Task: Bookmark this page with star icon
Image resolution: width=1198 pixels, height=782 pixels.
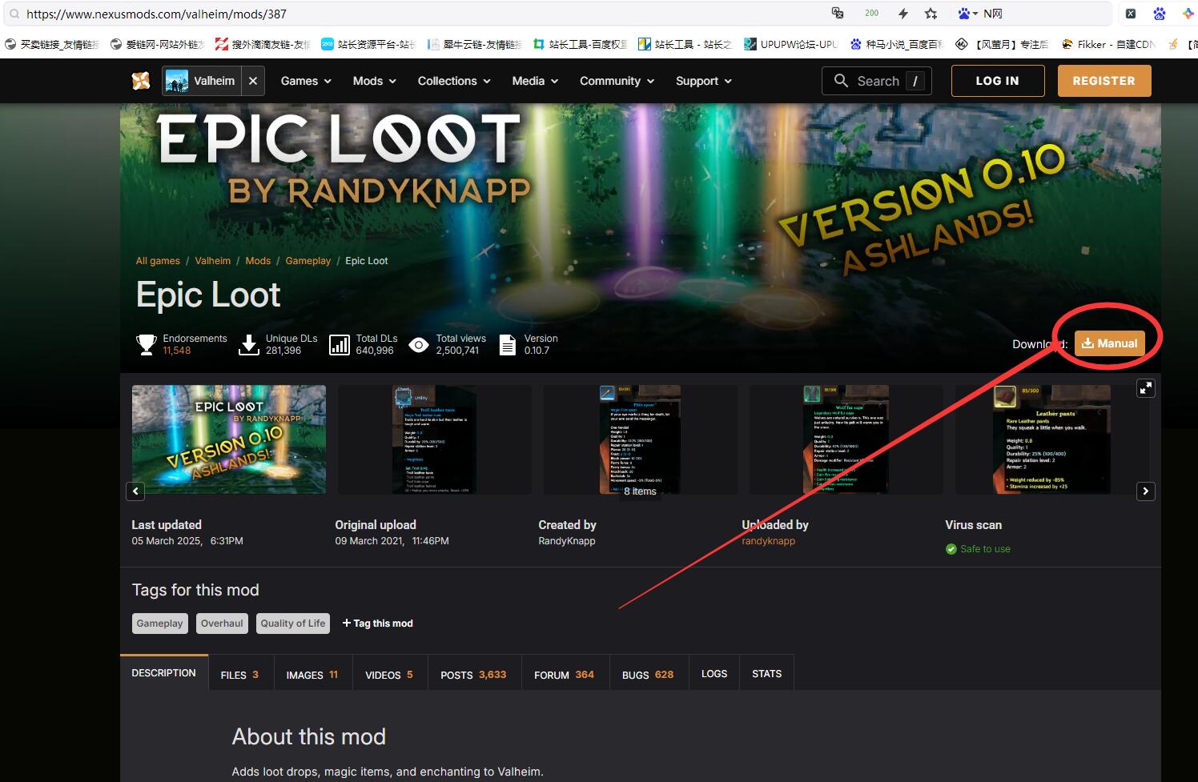Action: click(931, 14)
